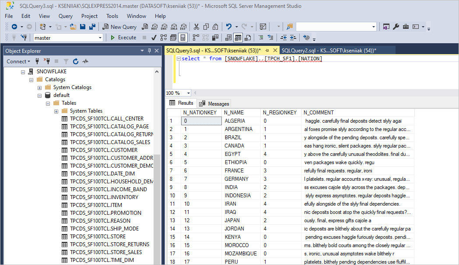Open a New Query from the toolbar

pyautogui.click(x=119, y=27)
